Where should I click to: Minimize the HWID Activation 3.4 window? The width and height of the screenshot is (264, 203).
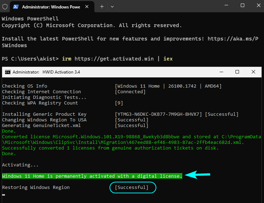(221, 72)
